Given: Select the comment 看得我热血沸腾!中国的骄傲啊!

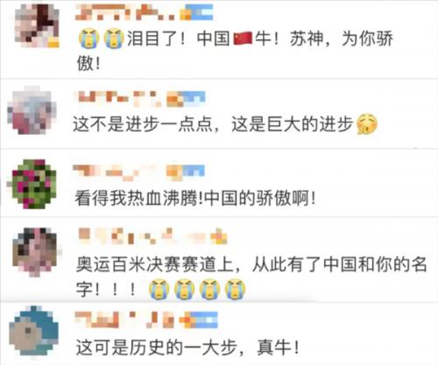Looking at the screenshot, I should 195,199.
